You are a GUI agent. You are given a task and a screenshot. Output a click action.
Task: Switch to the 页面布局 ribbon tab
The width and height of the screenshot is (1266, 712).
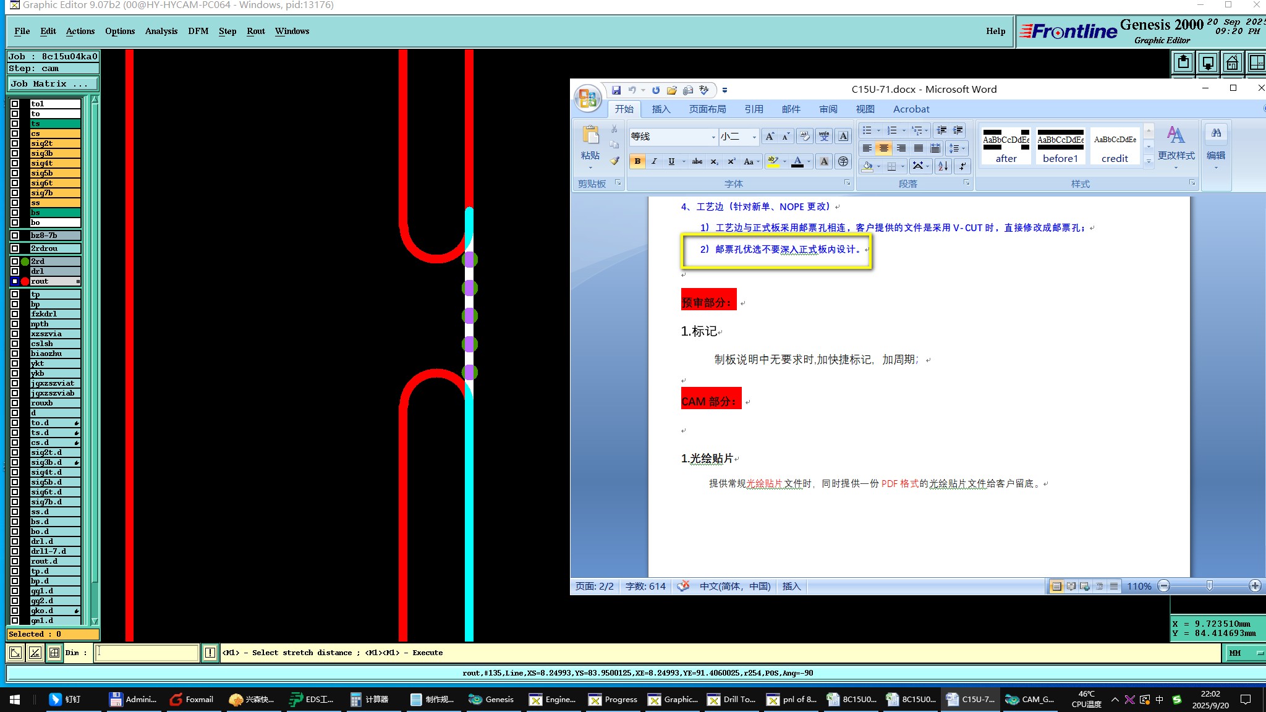[x=707, y=109]
